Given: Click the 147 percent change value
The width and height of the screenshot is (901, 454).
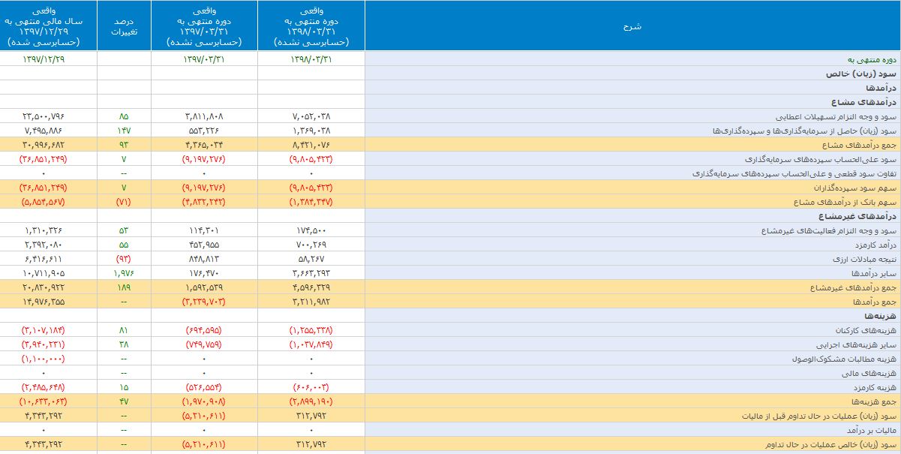Looking at the screenshot, I should pyautogui.click(x=124, y=131).
